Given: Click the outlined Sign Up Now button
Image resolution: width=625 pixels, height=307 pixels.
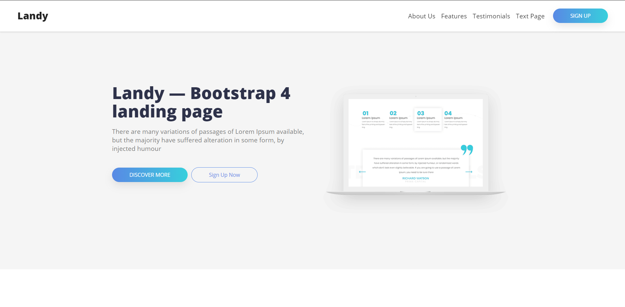Looking at the screenshot, I should 224,175.
